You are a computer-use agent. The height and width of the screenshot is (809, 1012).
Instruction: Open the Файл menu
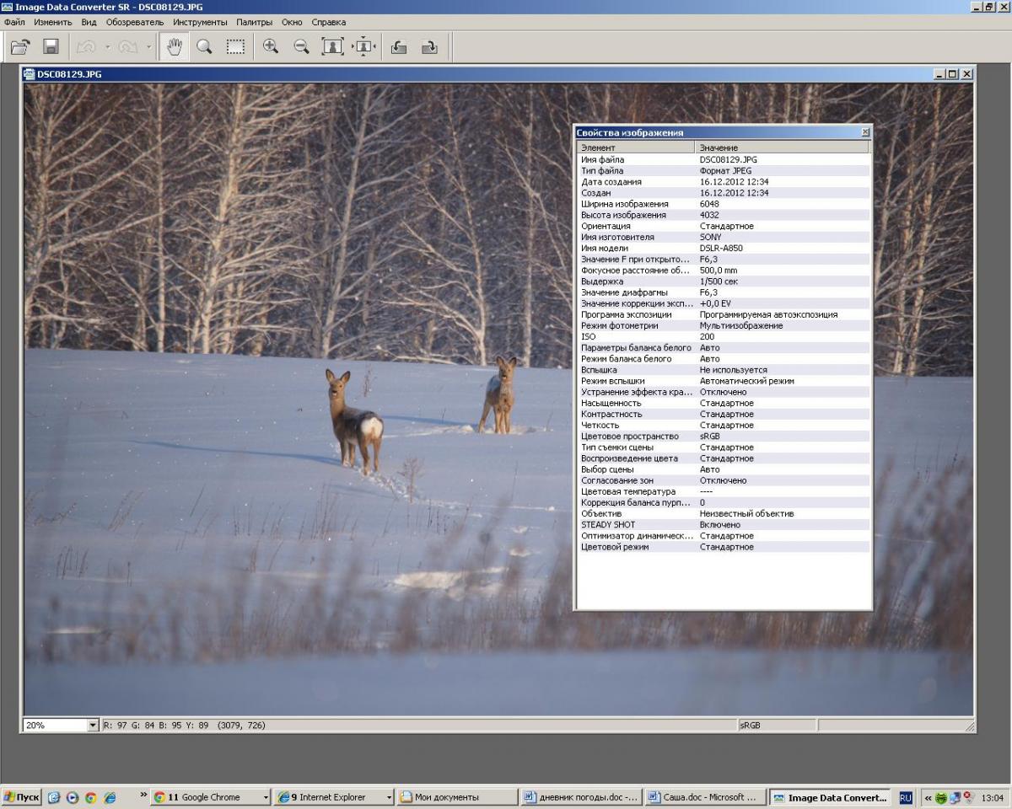[x=14, y=22]
